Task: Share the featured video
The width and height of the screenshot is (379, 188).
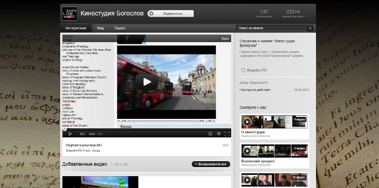Action: pos(225,38)
